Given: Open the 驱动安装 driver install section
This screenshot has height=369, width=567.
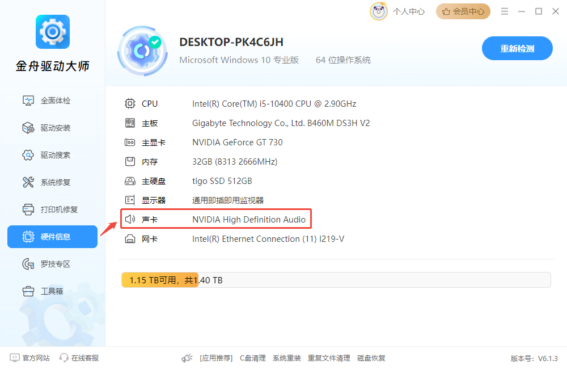Looking at the screenshot, I should pos(46,128).
